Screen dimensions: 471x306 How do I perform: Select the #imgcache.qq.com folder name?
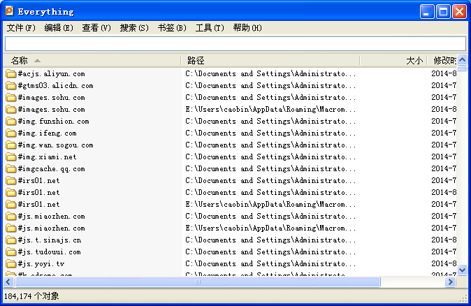coord(52,169)
